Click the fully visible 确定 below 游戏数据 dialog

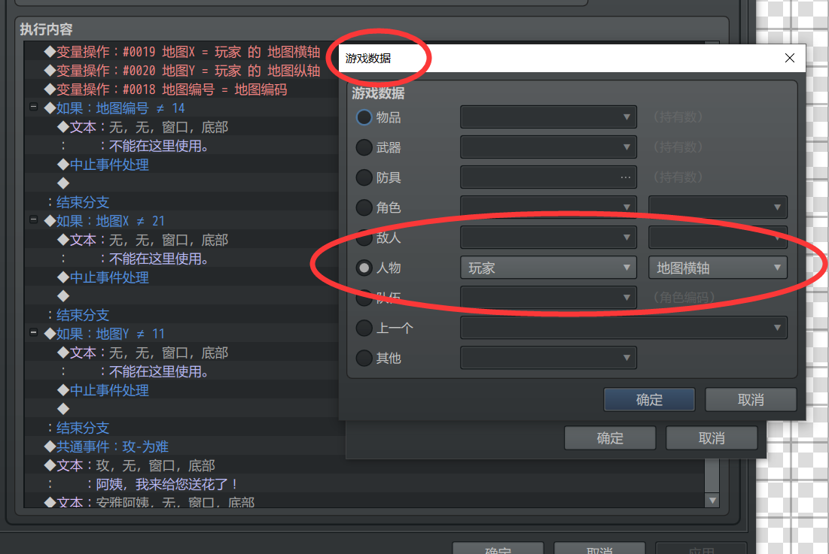click(610, 438)
